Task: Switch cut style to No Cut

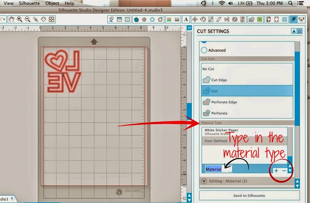Action: [x=208, y=69]
